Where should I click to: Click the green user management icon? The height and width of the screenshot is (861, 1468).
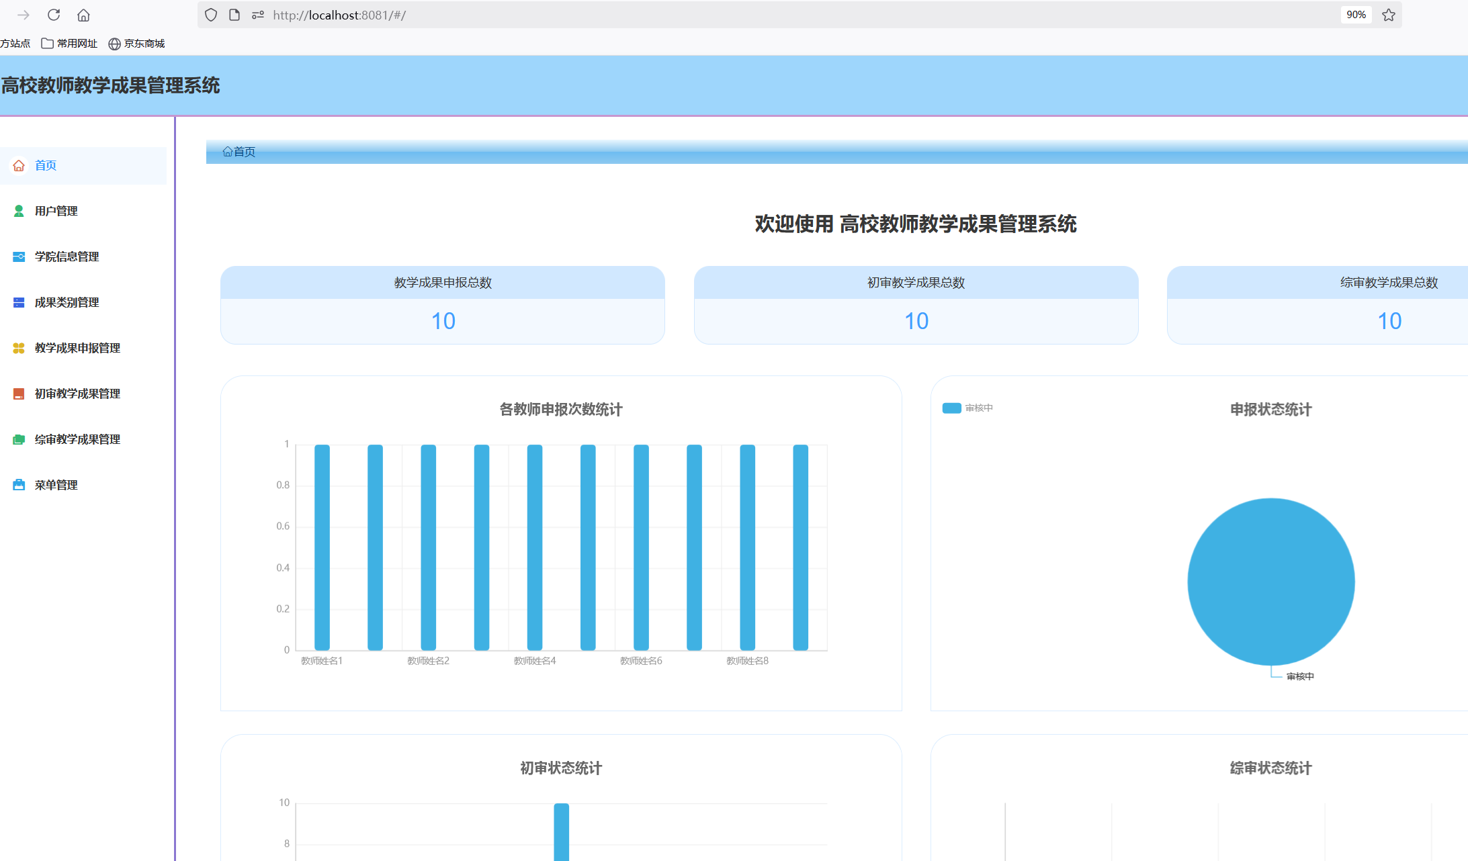pyautogui.click(x=19, y=211)
